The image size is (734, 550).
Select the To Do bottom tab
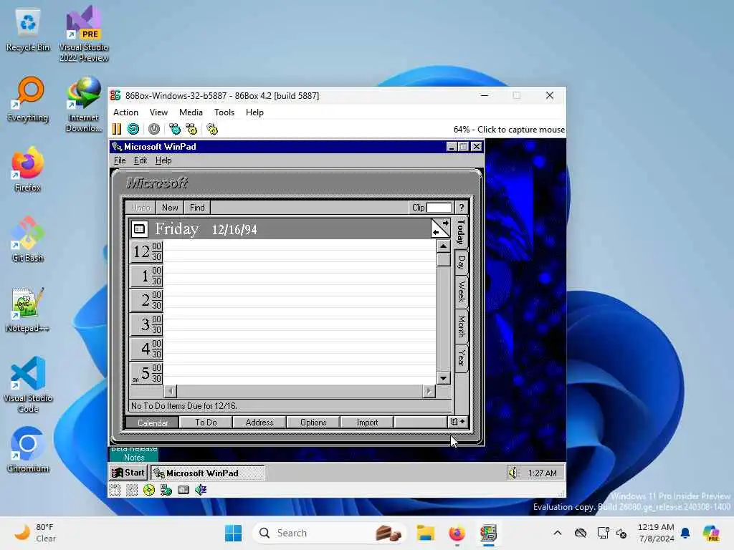(x=206, y=423)
